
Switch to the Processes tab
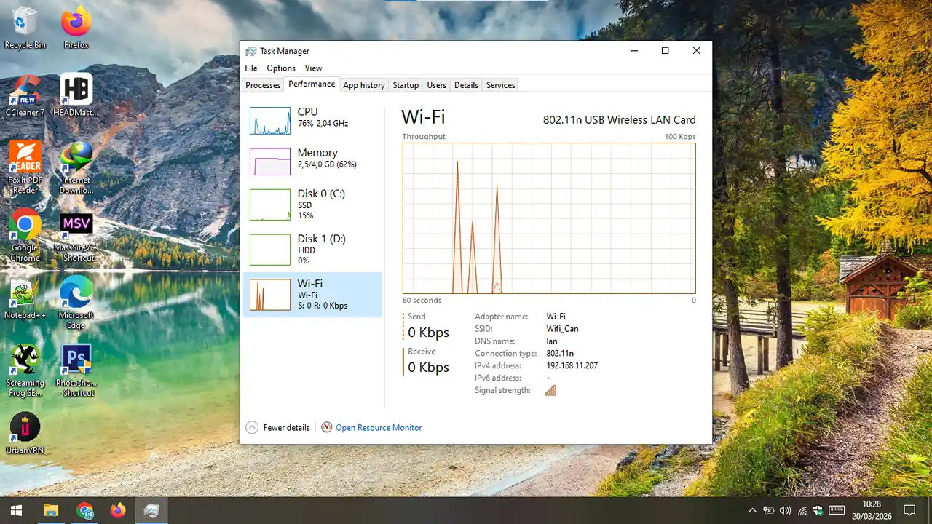tap(262, 85)
